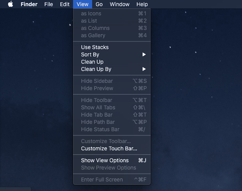The width and height of the screenshot is (242, 191).
Task: Select Clean Up in View menu
Action: point(92,62)
